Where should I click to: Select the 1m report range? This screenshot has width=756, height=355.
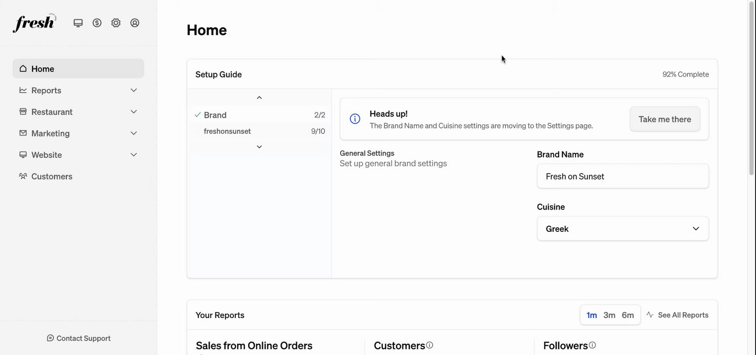pyautogui.click(x=592, y=315)
